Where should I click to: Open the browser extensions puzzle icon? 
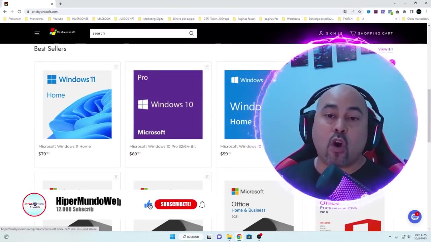[404, 11]
